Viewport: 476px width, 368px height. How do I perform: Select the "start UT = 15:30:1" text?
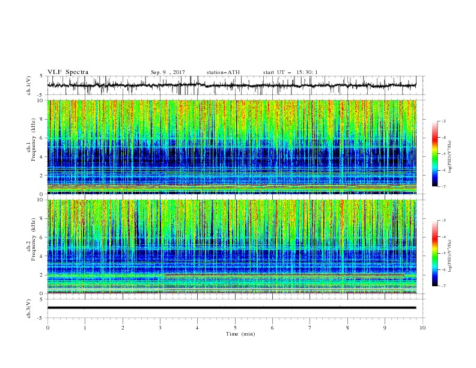tap(290, 72)
